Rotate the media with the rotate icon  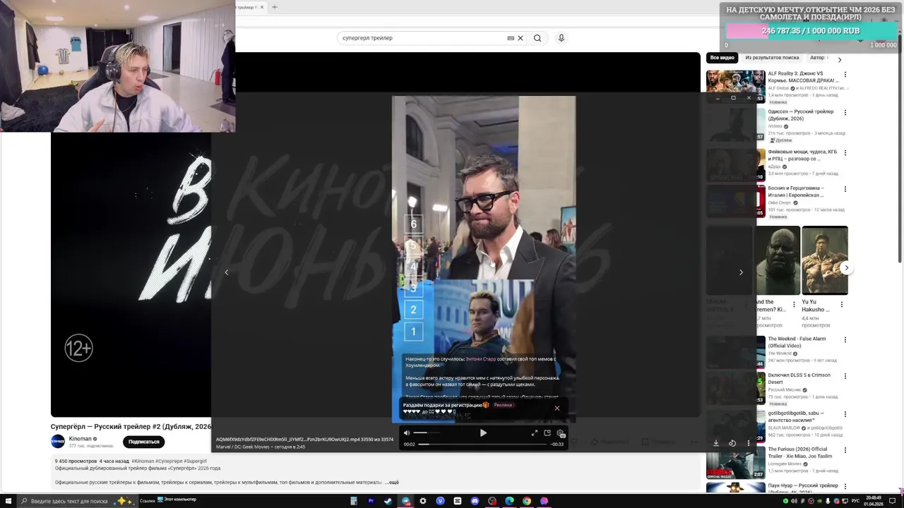click(732, 442)
